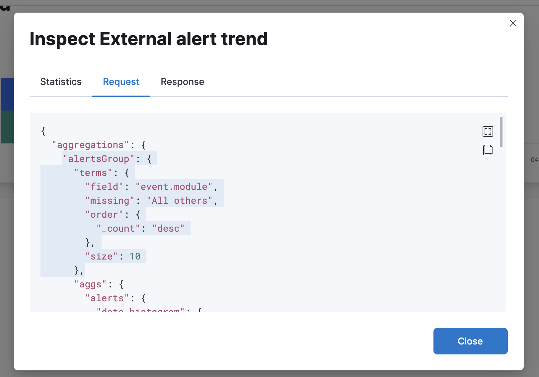
Task: Copy request JSON to clipboard
Action: (488, 150)
